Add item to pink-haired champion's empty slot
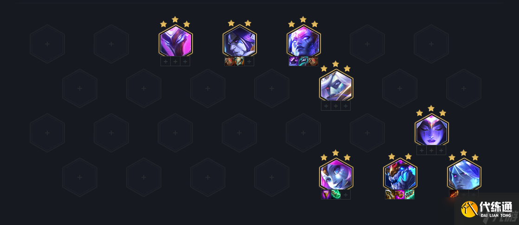519x225 pixels. (346, 194)
